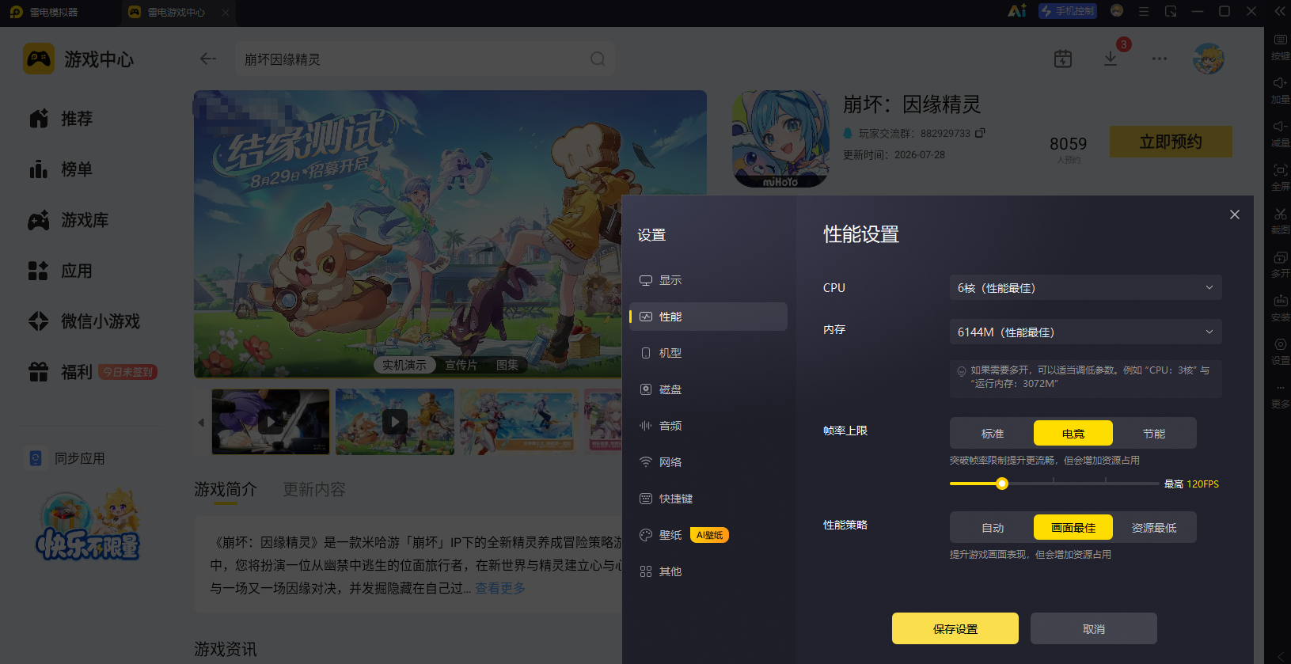Open 榜单 rankings in sidebar

coord(61,169)
